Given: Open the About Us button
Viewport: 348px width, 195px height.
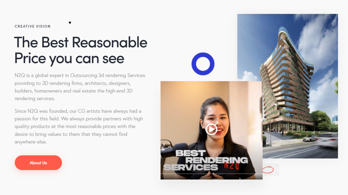Looking at the screenshot, I should coord(38,163).
